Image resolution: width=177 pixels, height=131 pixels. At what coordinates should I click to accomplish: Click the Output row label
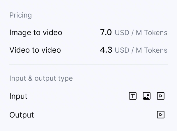(22, 115)
